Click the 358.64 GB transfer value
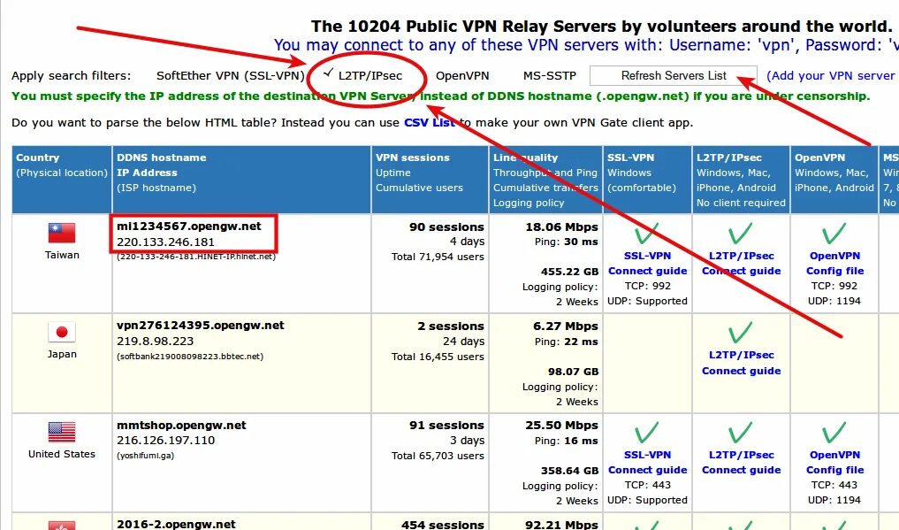 tap(569, 471)
